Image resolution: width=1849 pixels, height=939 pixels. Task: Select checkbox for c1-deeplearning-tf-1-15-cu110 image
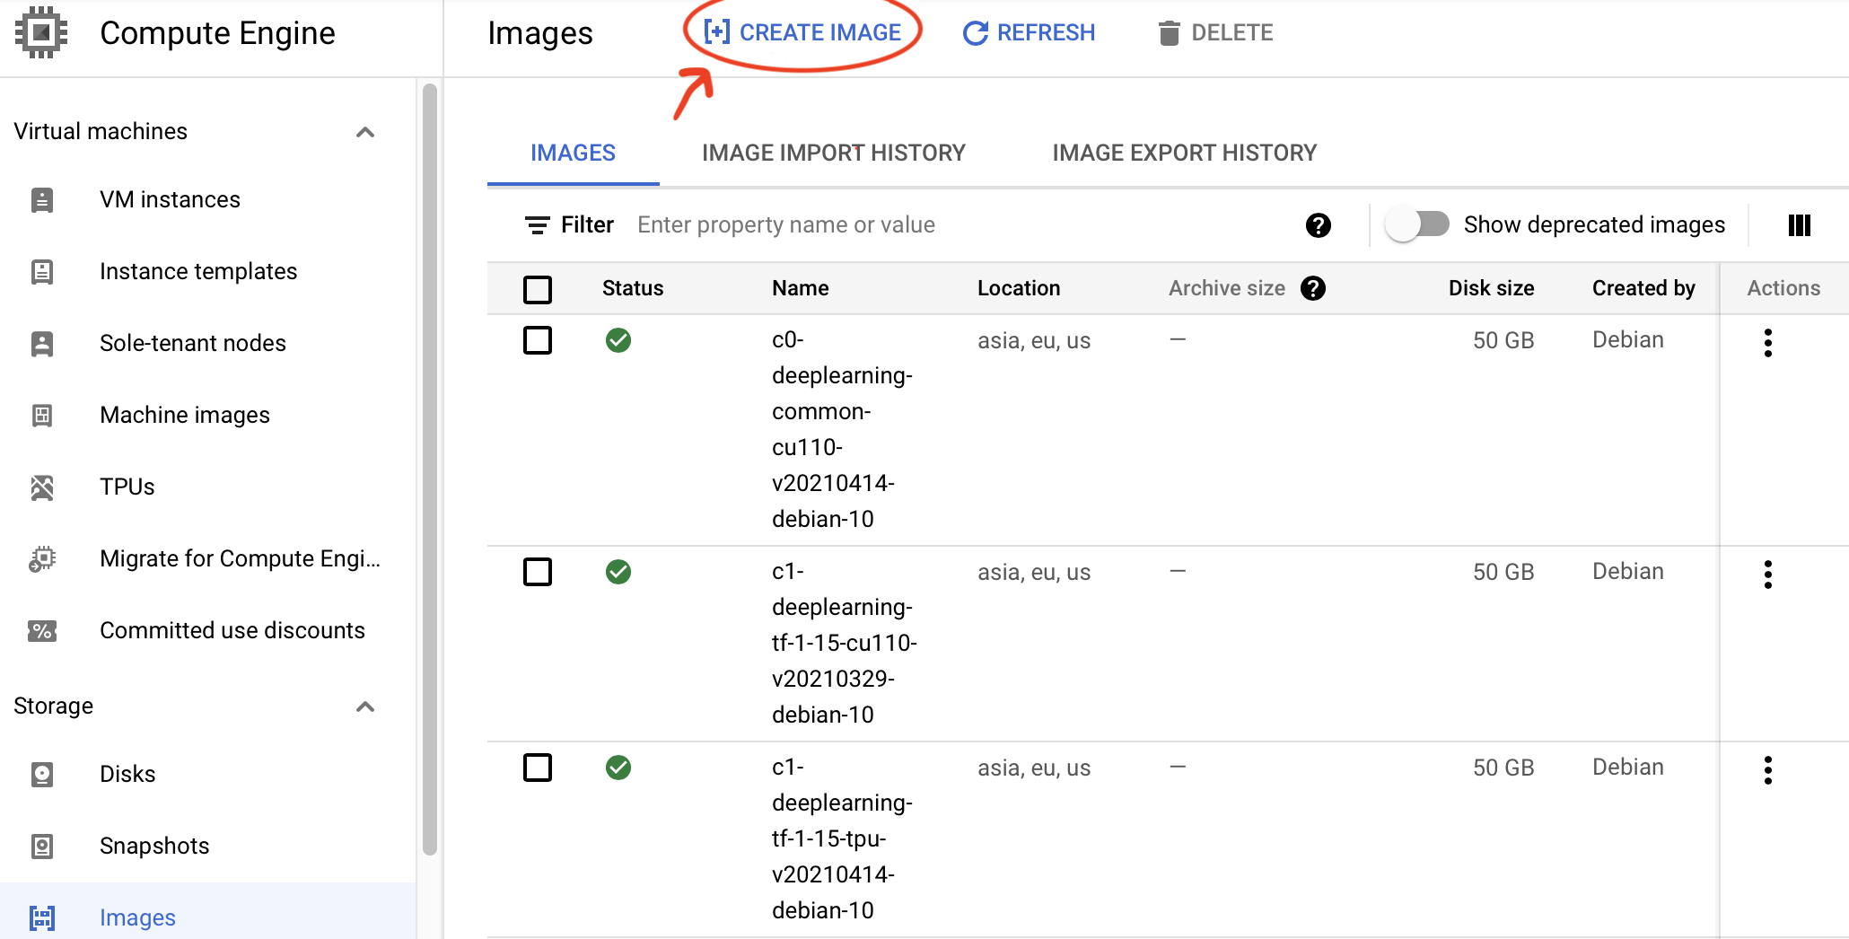coord(538,572)
